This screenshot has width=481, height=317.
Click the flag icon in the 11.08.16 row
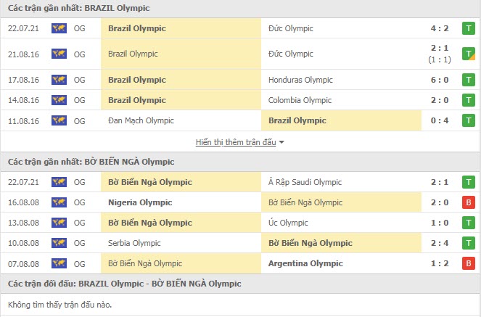click(x=59, y=120)
